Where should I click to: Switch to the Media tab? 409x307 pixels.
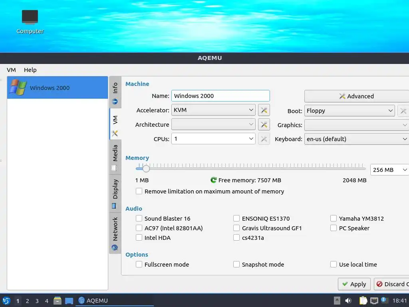click(115, 157)
